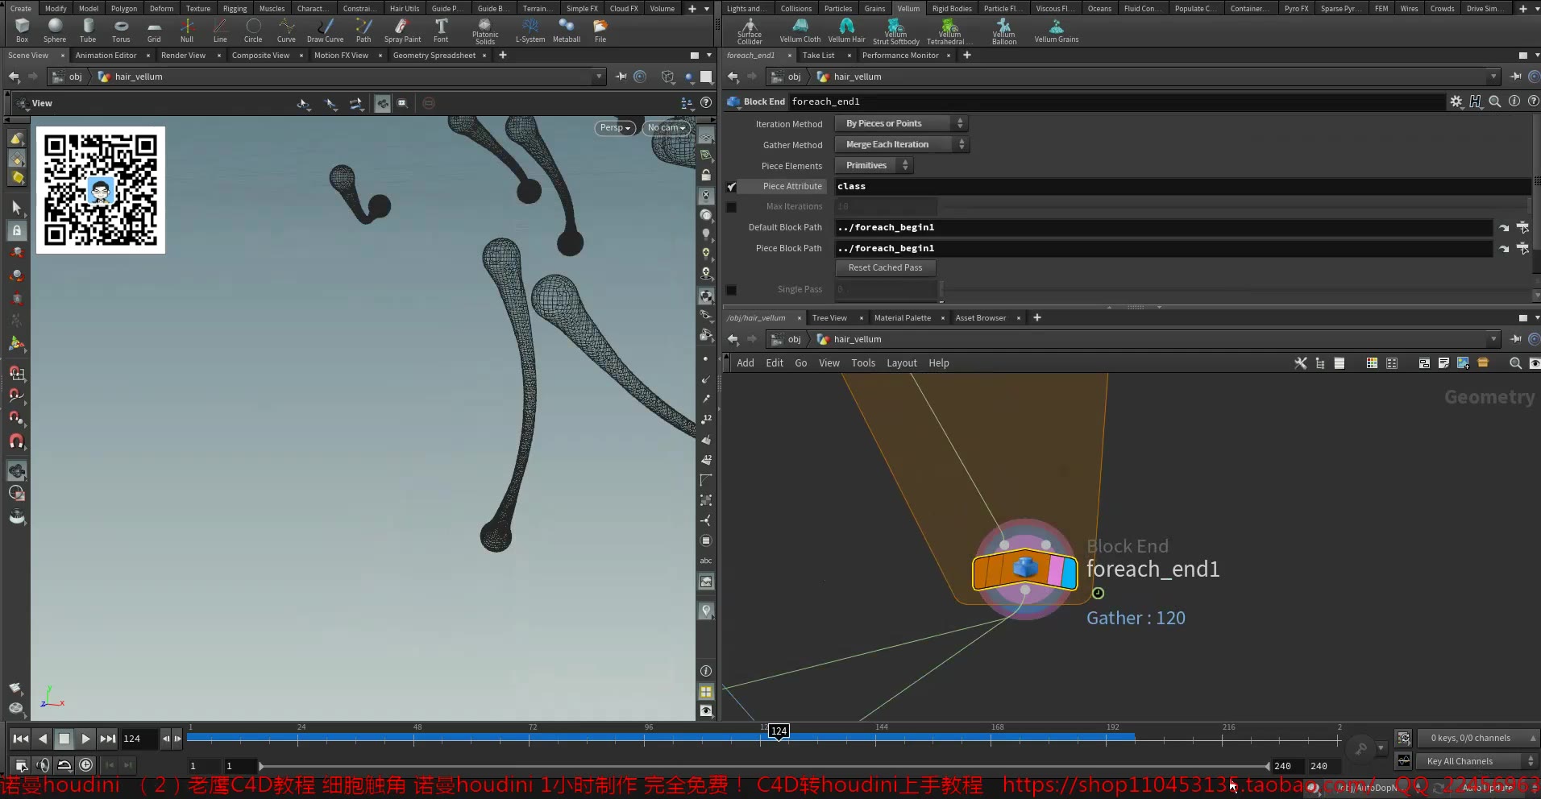Viewport: 1541px width, 799px height.
Task: Select the Metaball tool from the Create shelf
Action: 567,31
